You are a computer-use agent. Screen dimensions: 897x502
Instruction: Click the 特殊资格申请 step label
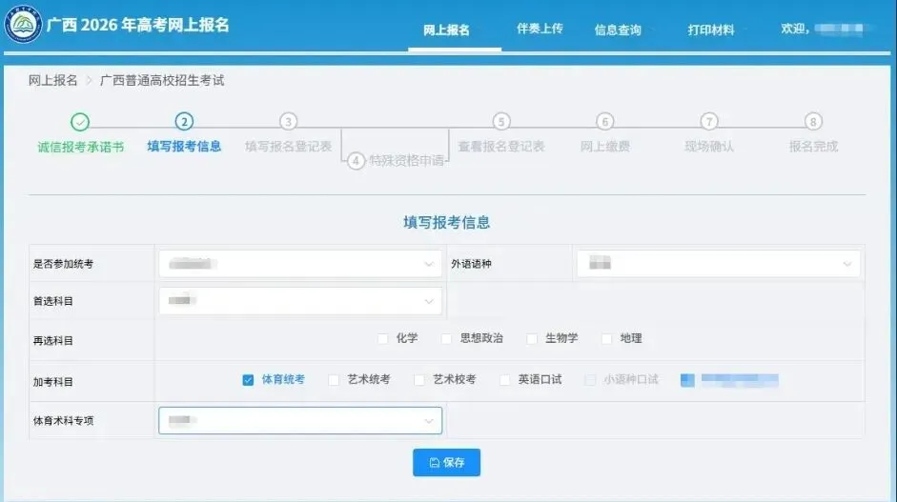click(406, 161)
